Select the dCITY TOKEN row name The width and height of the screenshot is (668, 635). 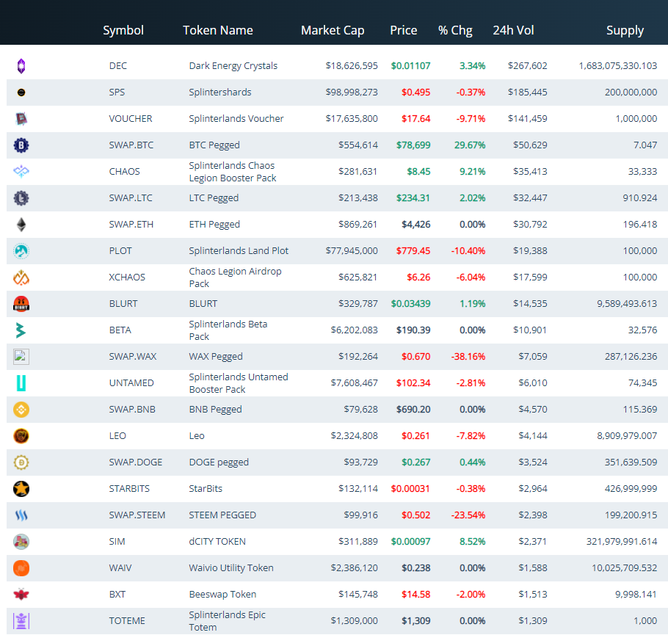pyautogui.click(x=217, y=542)
